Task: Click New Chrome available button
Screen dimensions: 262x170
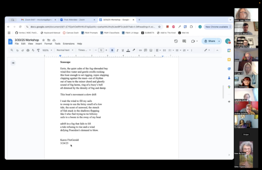Action: tap(216, 26)
